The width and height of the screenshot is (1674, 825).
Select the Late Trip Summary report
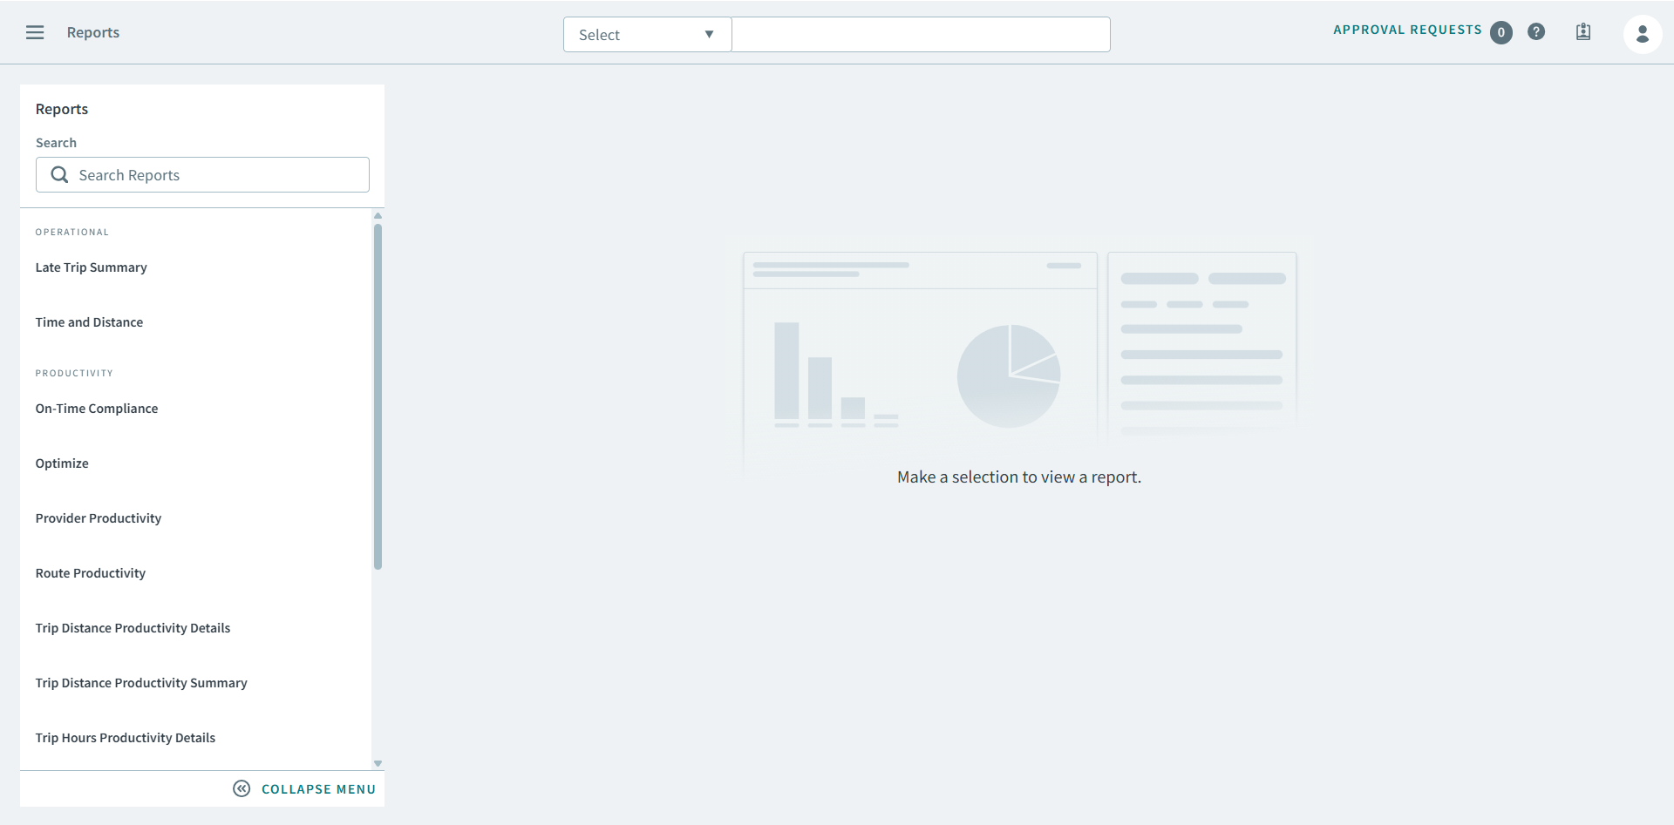[x=91, y=267]
